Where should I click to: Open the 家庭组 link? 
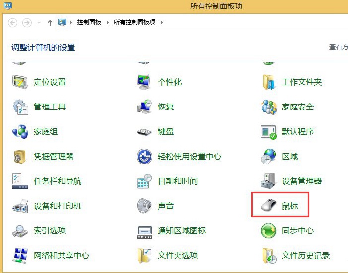click(46, 132)
